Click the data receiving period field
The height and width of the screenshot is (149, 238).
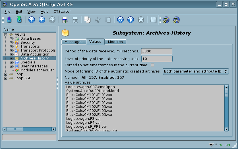157,51
